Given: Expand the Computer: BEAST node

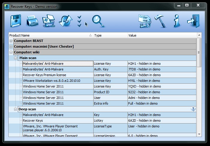Looking at the screenshot, I should 11,41.
